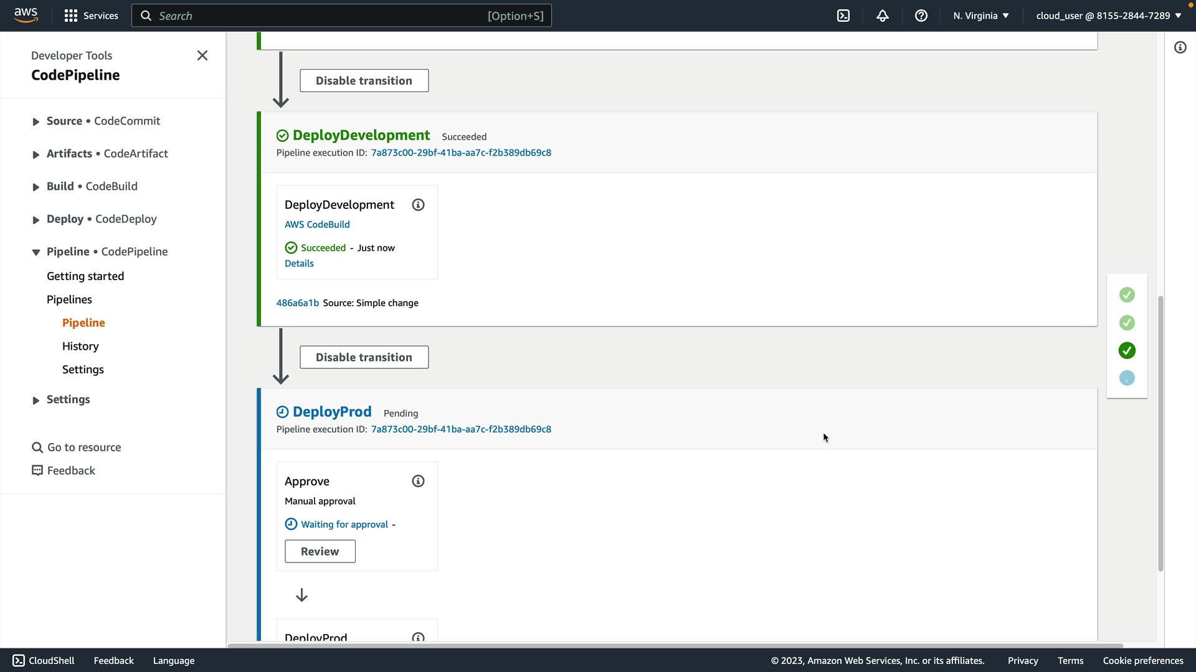The height and width of the screenshot is (672, 1196).
Task: Expand the Source CodeCommit section
Action: point(36,121)
